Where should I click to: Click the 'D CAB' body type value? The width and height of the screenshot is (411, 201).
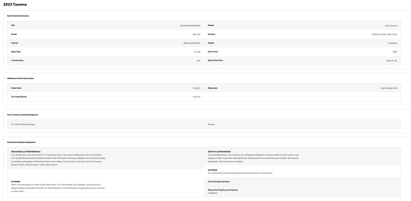pyautogui.click(x=197, y=52)
